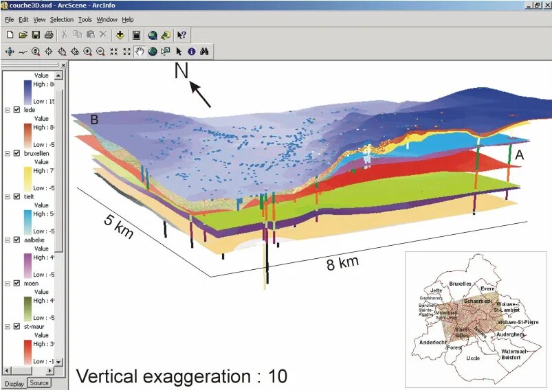The image size is (552, 390).
Task: Switch to the Source tab
Action: (39, 382)
